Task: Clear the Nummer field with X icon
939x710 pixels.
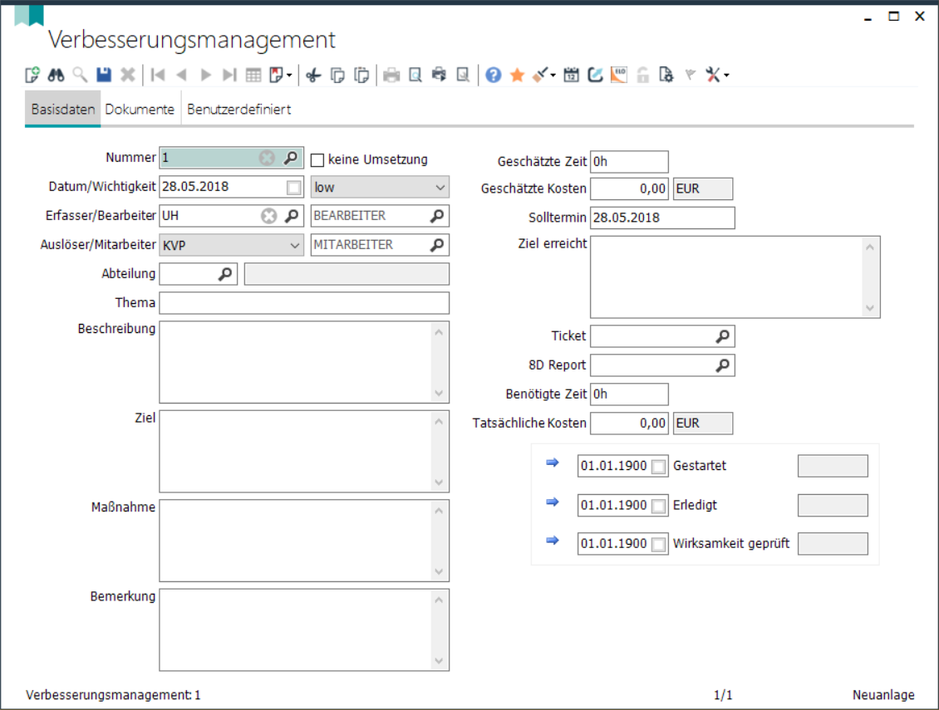Action: (x=267, y=158)
